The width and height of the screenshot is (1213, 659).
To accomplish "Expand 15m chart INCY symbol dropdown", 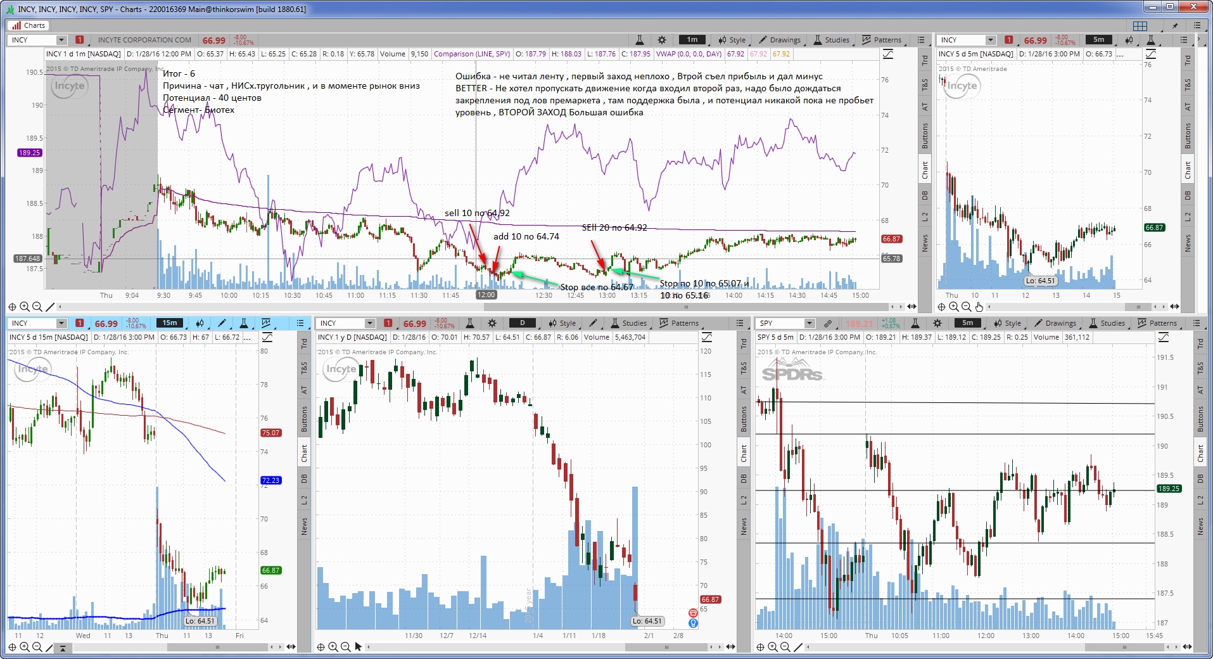I will [x=61, y=323].
